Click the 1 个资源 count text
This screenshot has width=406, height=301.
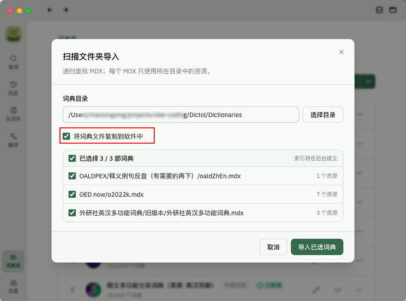click(327, 176)
